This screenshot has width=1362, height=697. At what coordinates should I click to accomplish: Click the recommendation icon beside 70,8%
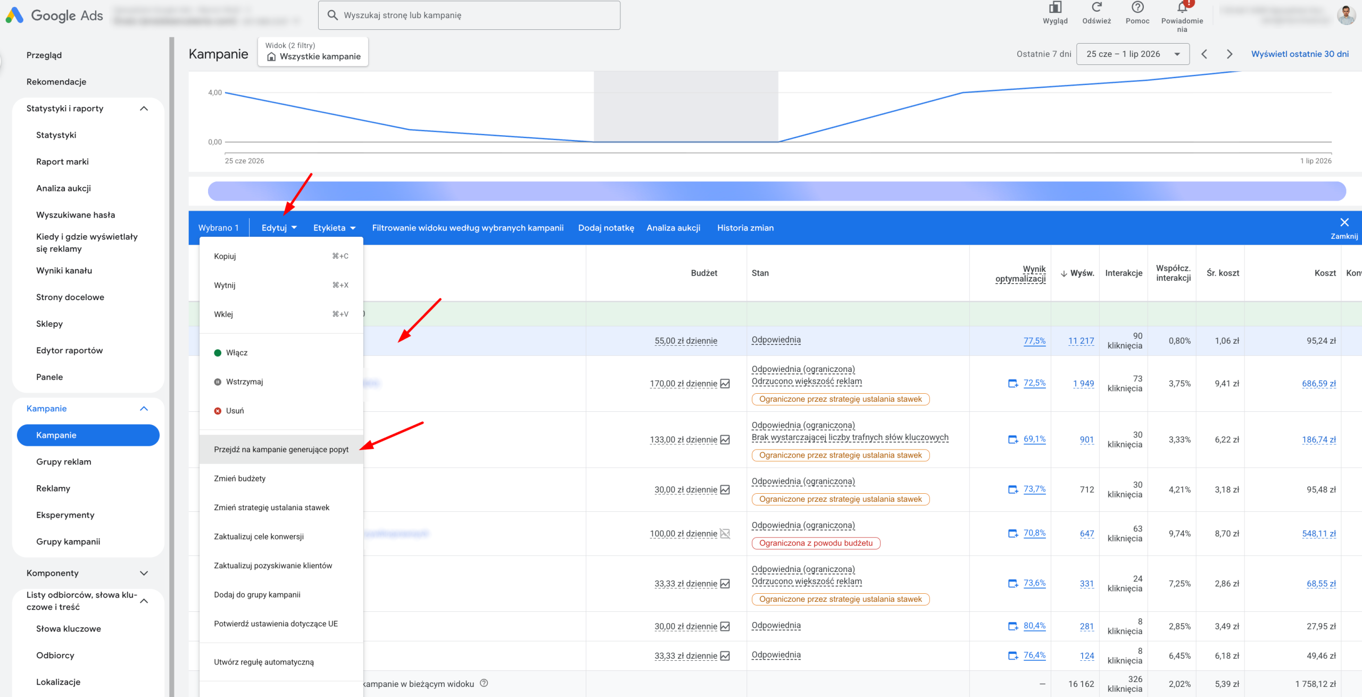tap(1014, 533)
